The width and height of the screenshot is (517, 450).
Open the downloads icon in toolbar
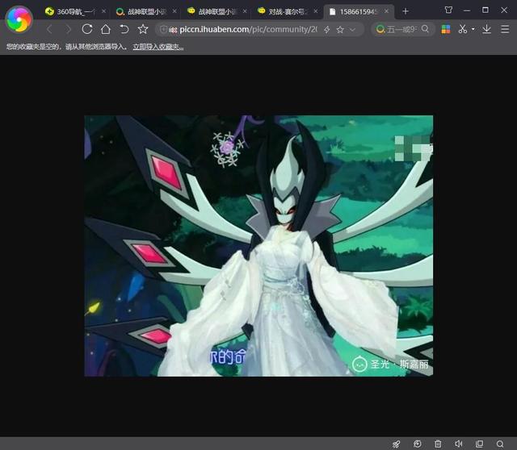[x=486, y=29]
